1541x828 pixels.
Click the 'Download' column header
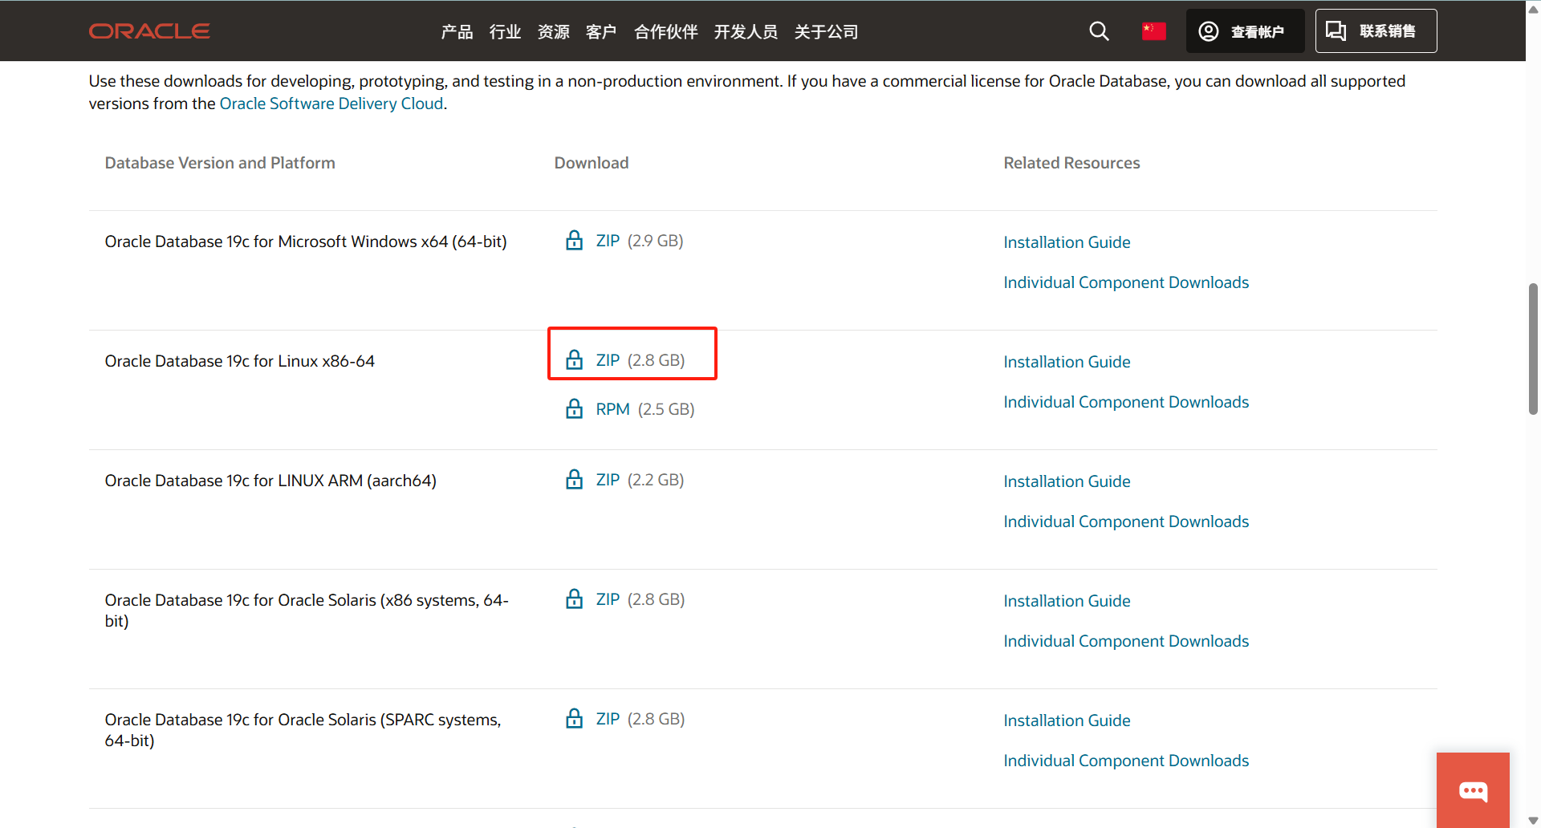592,163
